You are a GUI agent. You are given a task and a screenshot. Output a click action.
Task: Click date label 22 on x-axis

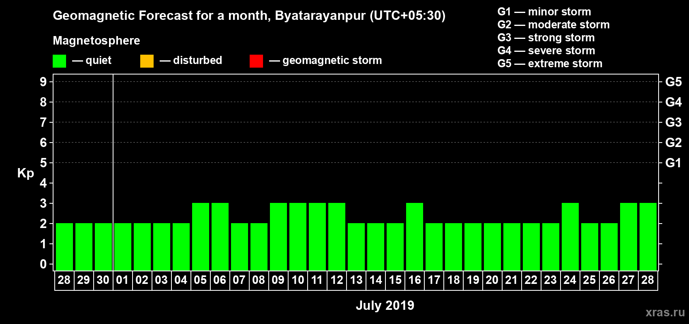pyautogui.click(x=531, y=280)
